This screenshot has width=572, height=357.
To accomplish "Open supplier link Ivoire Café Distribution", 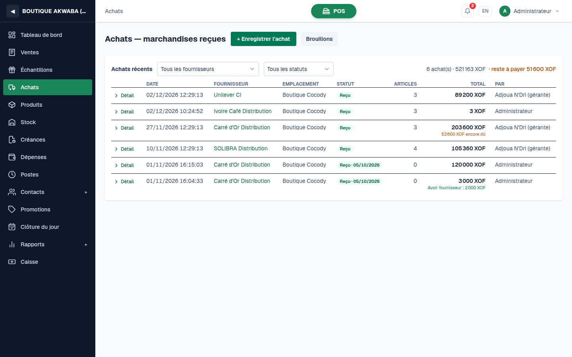I will [x=243, y=111].
